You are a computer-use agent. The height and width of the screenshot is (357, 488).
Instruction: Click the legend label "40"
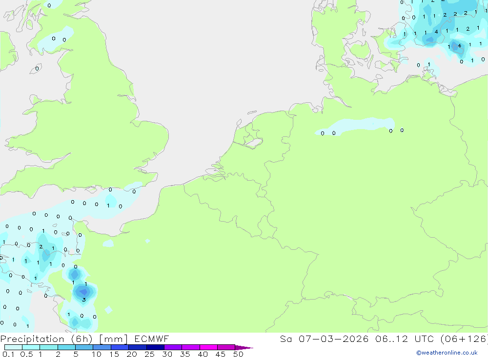click(203, 354)
